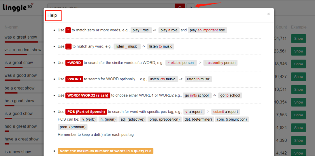
Task: Click the 'submit a report' example
Action: pyautogui.click(x=225, y=112)
